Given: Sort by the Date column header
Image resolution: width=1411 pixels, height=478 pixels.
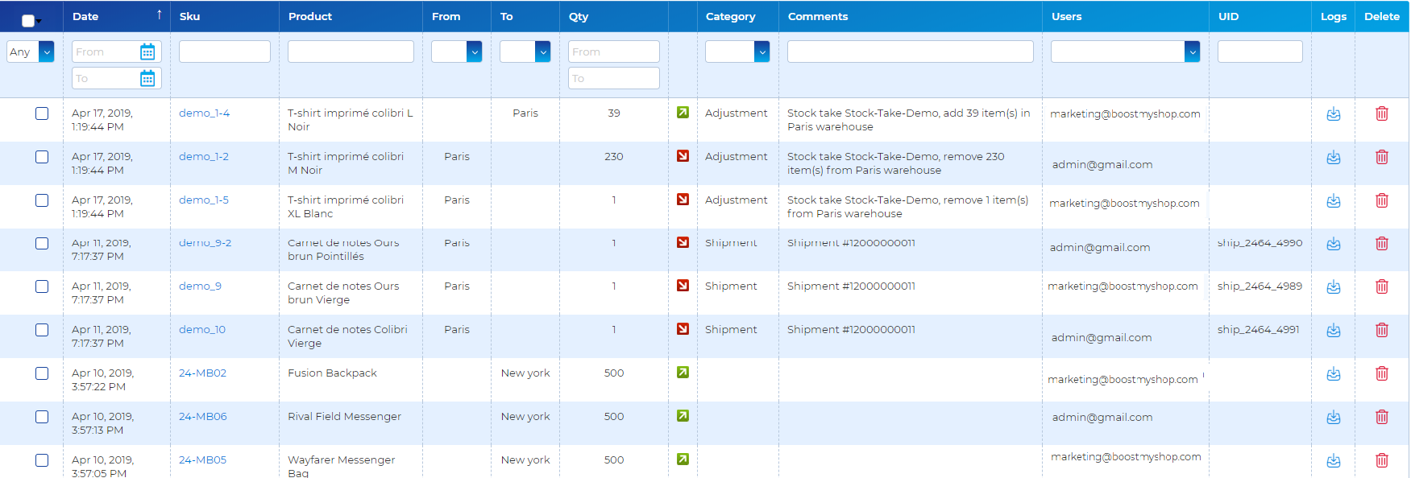Looking at the screenshot, I should (x=85, y=16).
